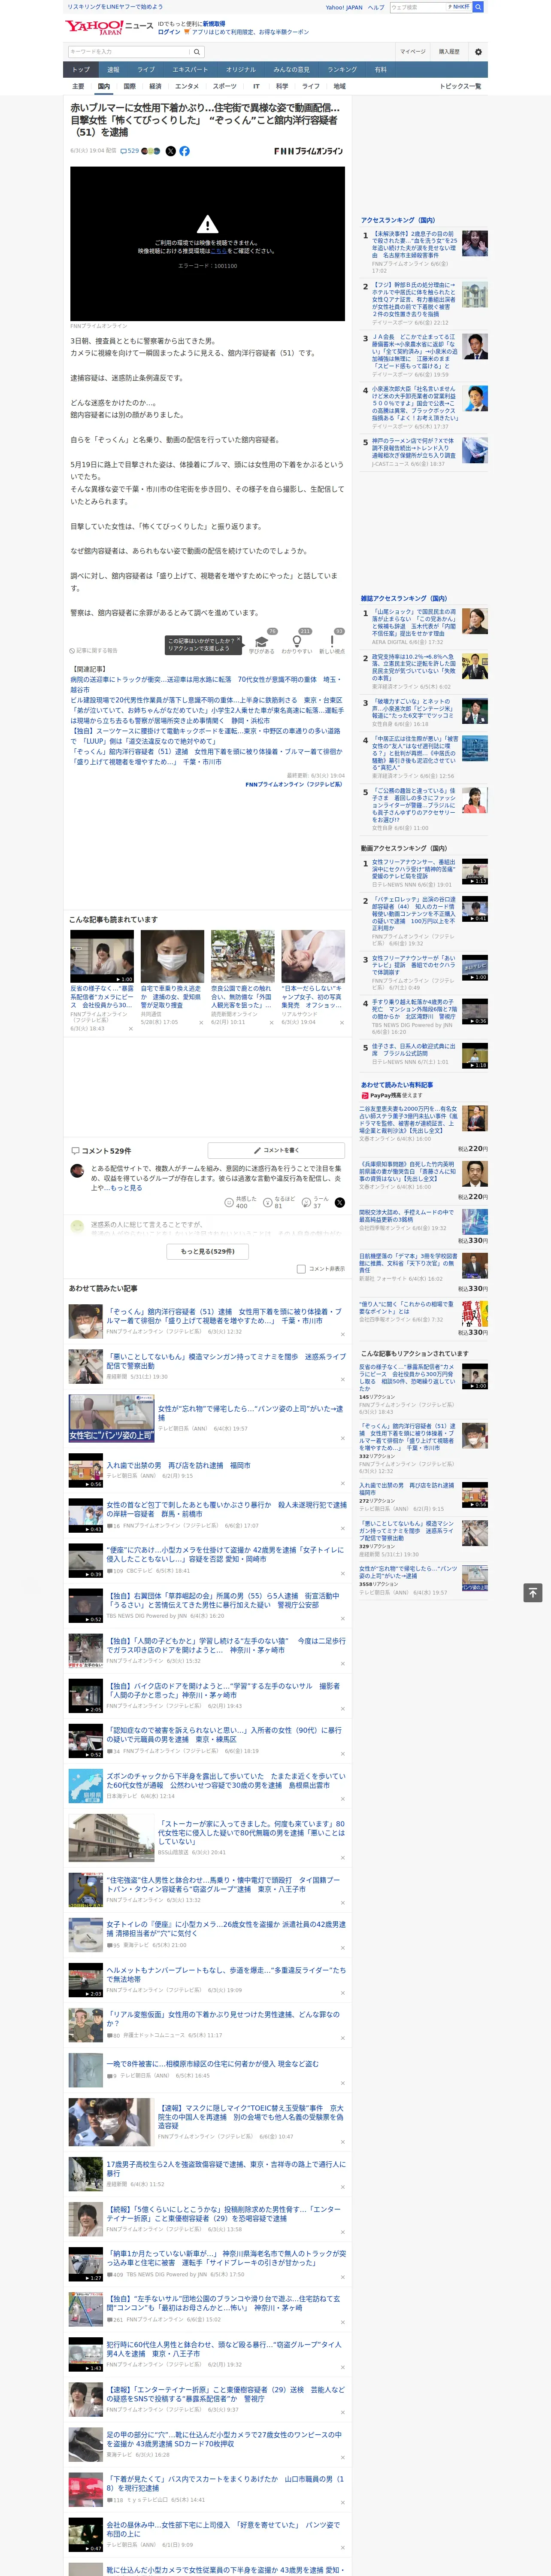Screen dimensions: 551x2576
Task: Open related article '病院の送迎車にトラックが衝突'
Action: [206, 684]
